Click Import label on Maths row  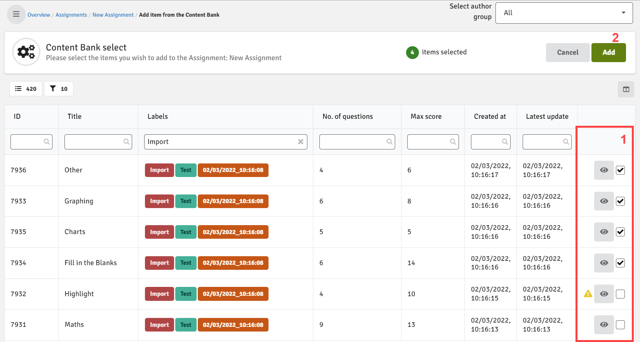(159, 325)
